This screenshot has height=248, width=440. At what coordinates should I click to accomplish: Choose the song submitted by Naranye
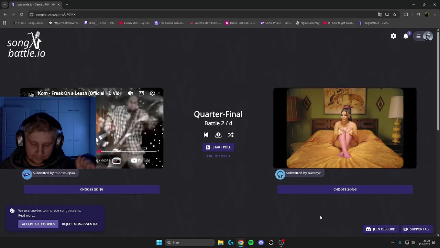[345, 189]
